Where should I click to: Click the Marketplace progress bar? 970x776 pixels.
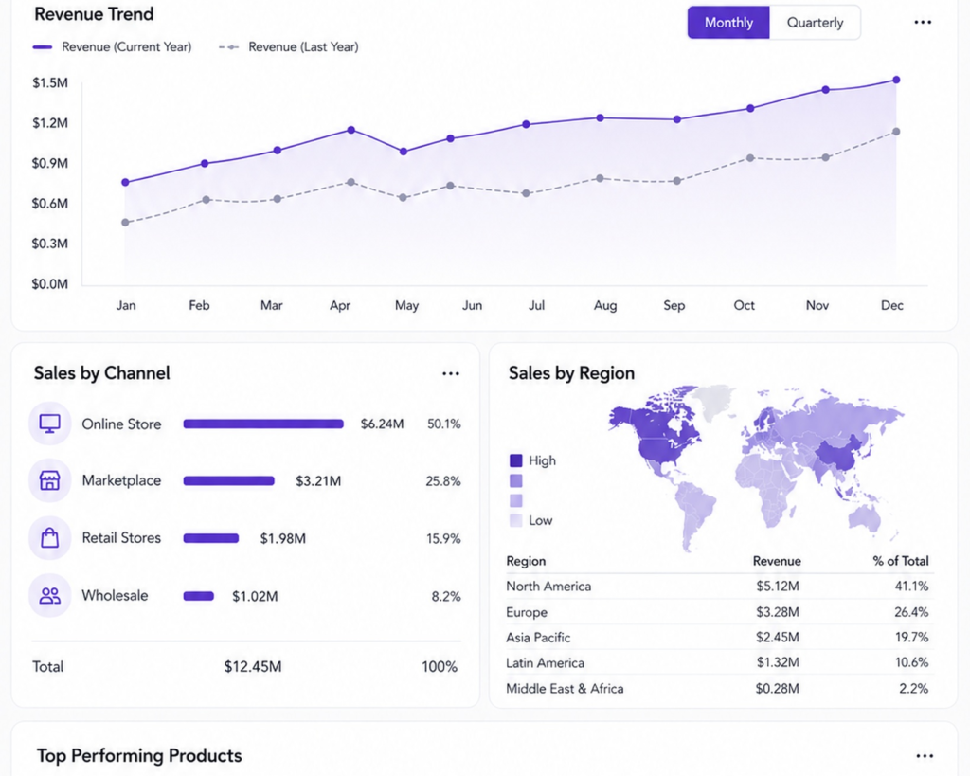pos(229,480)
